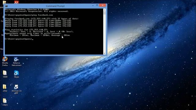The width and height of the screenshot is (196, 110).
Task: Click the 'Minimum = 281ms' statistics line
Action: [x=40, y=35]
